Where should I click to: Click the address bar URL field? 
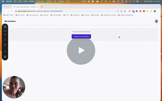click(x=66, y=11)
